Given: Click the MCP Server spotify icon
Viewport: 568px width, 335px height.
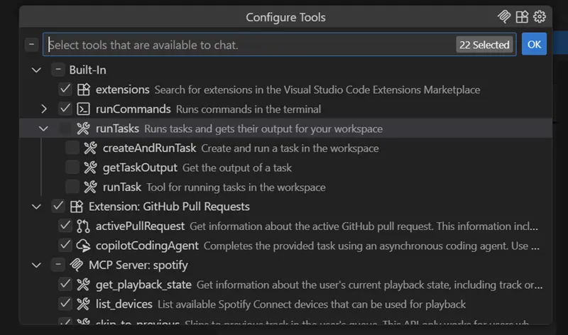Looking at the screenshot, I should tap(77, 265).
